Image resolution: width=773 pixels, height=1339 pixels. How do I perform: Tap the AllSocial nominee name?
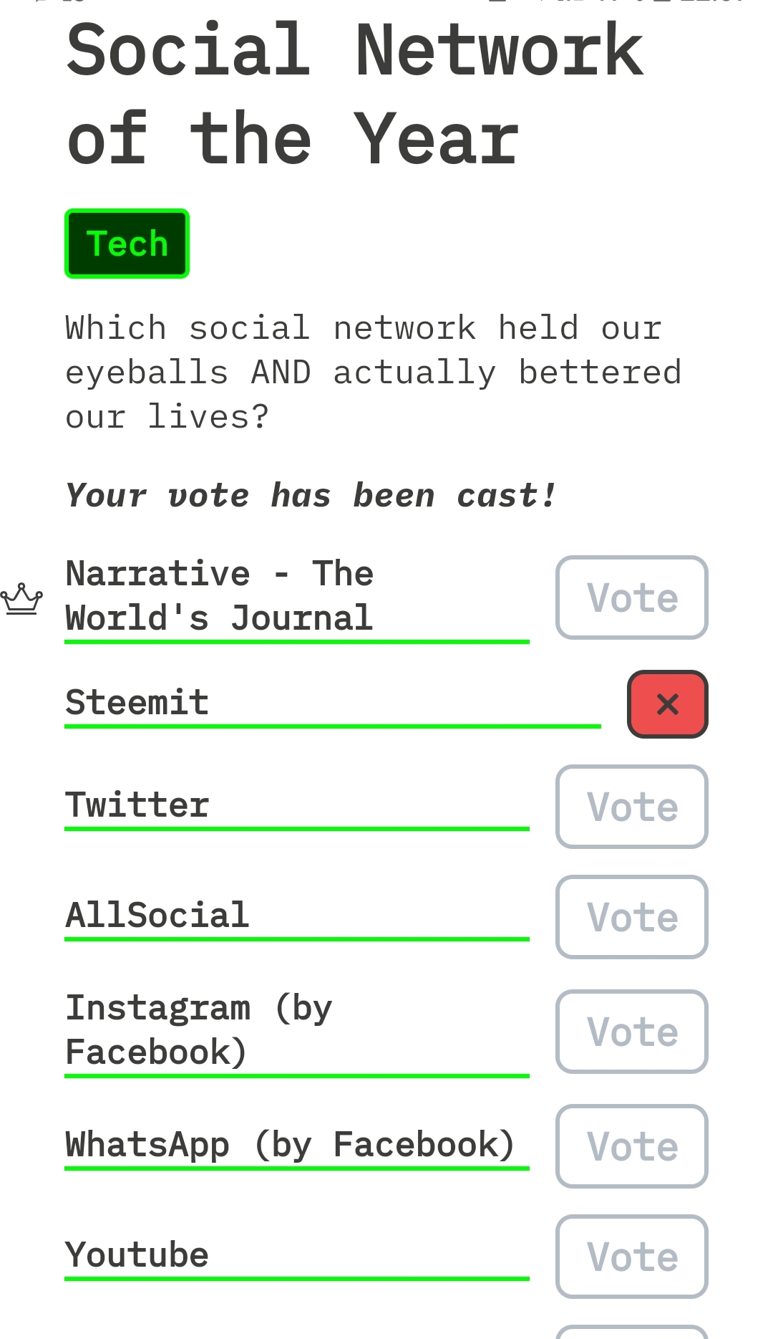157,916
